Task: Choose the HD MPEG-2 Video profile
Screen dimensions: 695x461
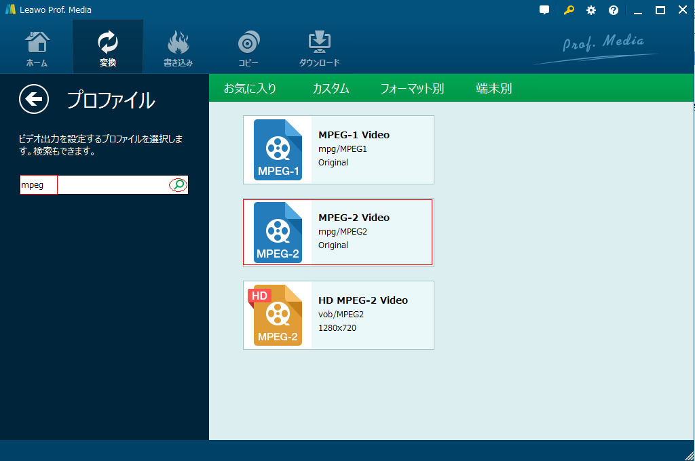Action: 338,315
